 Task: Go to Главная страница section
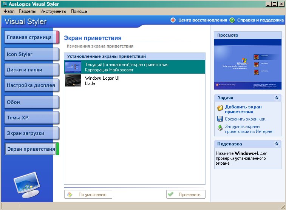coord(32,37)
